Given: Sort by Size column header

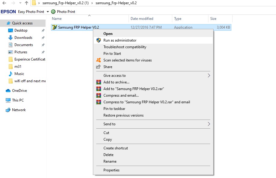Looking at the screenshot, I should (213, 19).
